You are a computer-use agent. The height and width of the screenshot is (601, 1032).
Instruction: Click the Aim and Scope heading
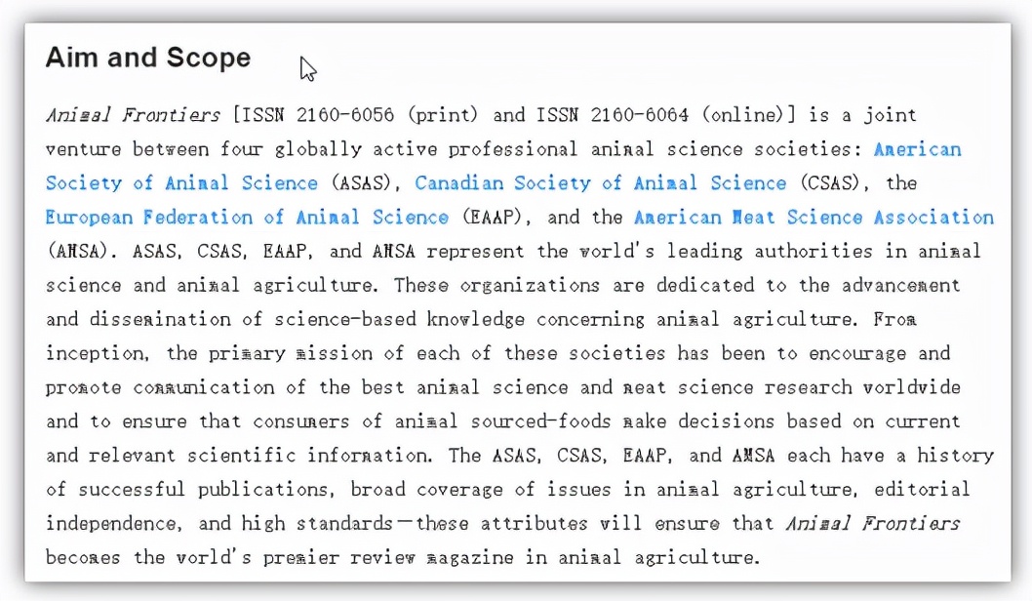[x=148, y=58]
